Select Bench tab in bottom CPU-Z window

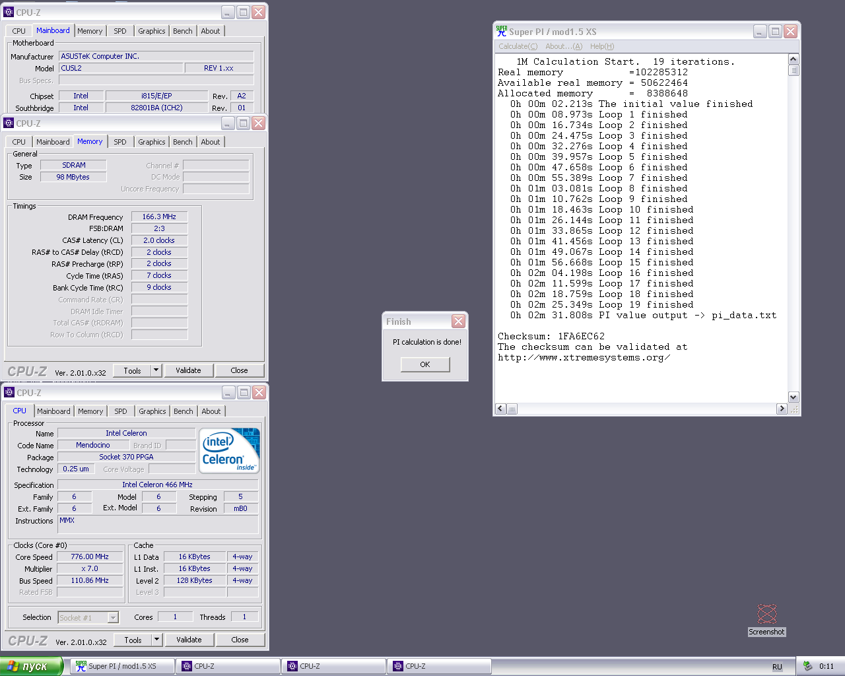(184, 411)
